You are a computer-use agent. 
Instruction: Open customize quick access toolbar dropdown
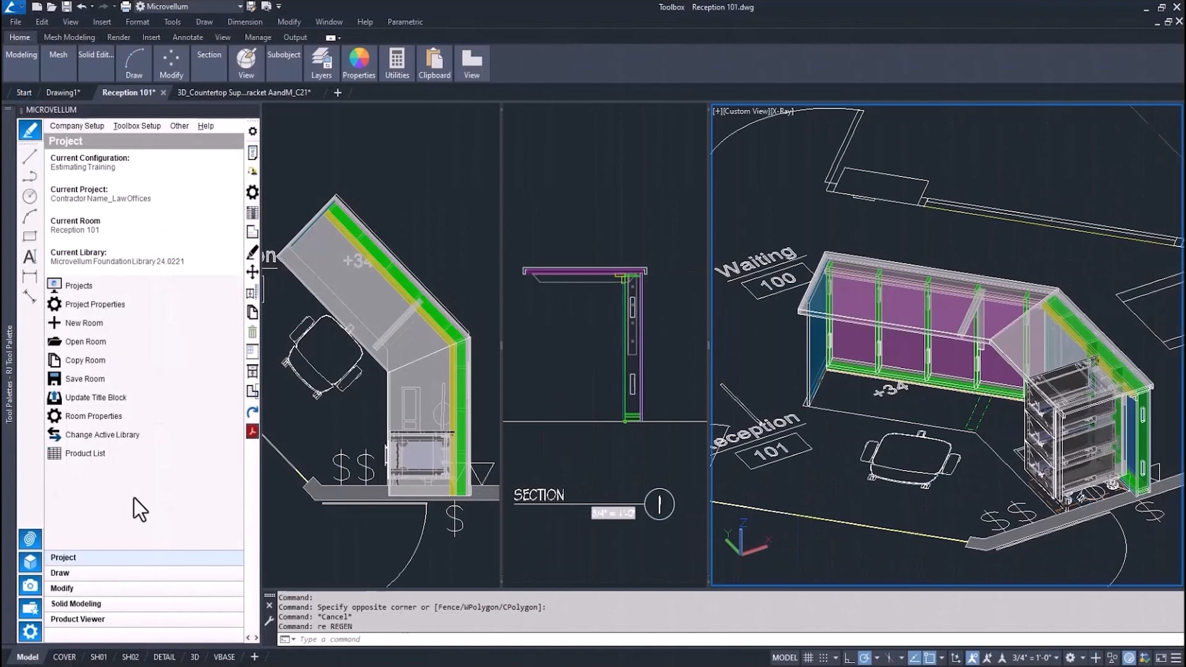click(279, 7)
